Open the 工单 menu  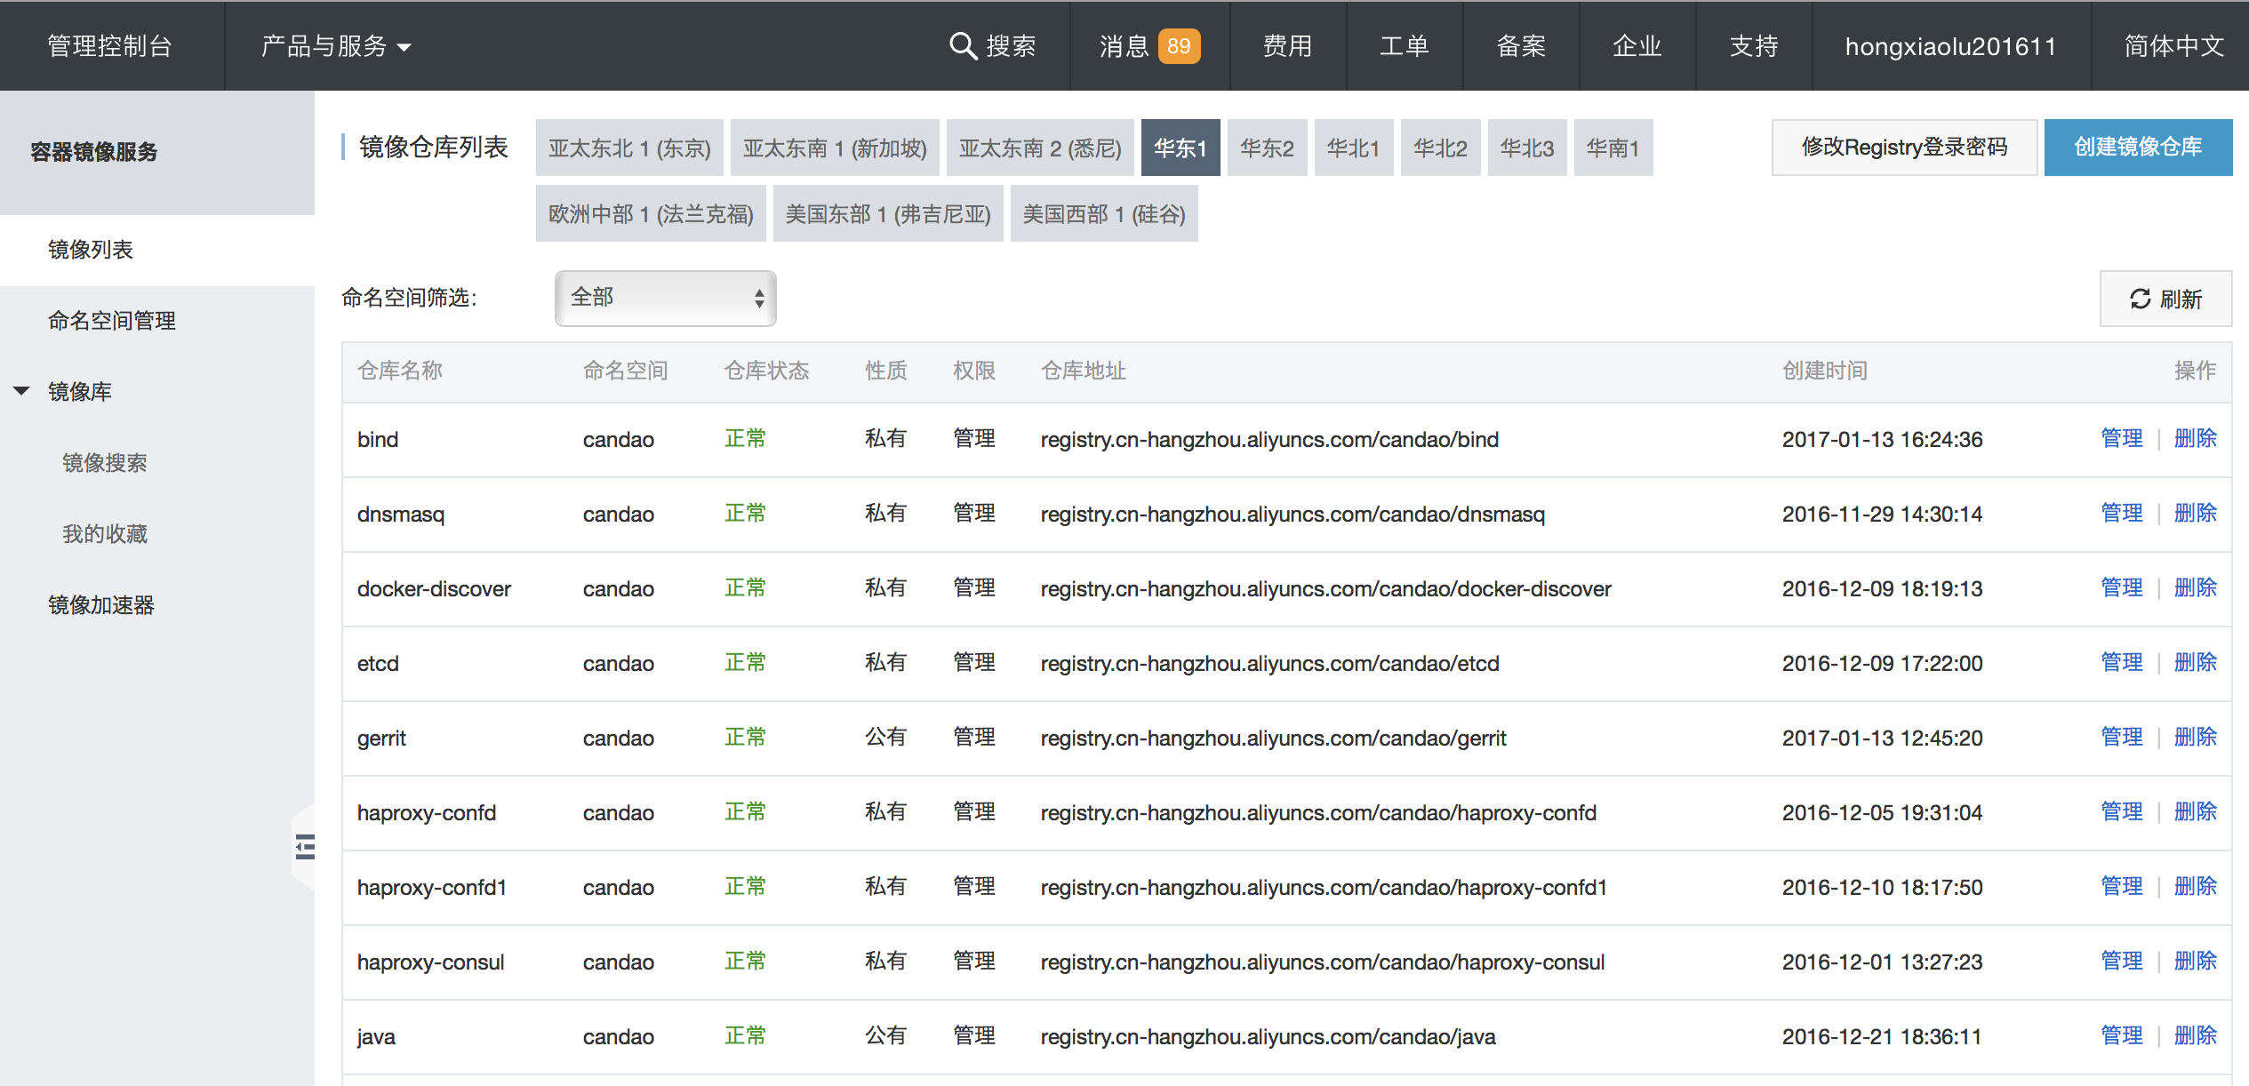(1404, 46)
